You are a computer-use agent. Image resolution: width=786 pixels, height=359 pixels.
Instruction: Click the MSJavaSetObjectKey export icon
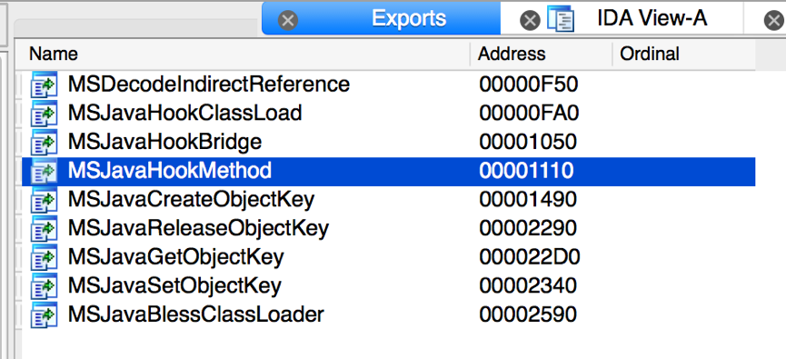coord(45,286)
